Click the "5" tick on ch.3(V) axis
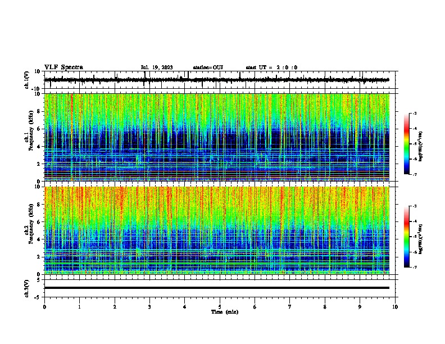Screen dimensions: 445x344 (39, 280)
